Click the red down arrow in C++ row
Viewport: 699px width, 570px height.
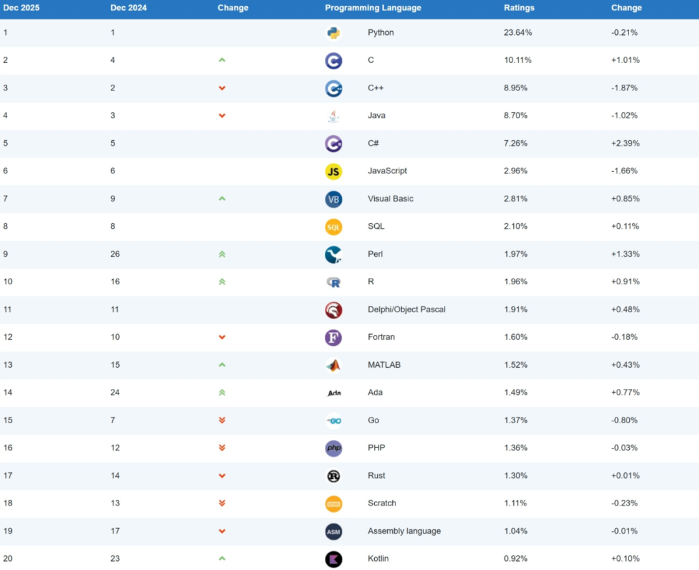point(222,88)
